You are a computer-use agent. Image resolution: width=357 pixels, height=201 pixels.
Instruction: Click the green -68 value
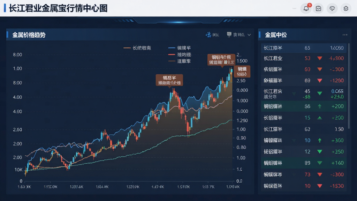[x=306, y=97]
